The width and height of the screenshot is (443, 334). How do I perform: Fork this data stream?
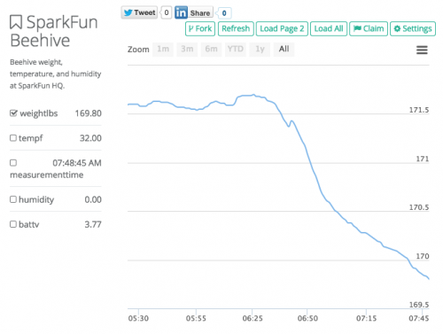200,28
